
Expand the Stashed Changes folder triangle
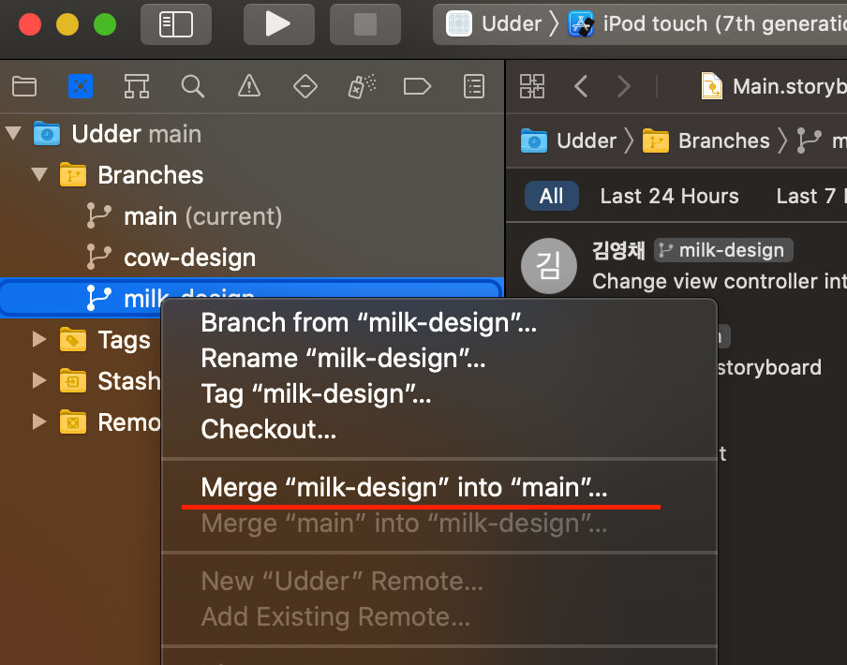39,380
